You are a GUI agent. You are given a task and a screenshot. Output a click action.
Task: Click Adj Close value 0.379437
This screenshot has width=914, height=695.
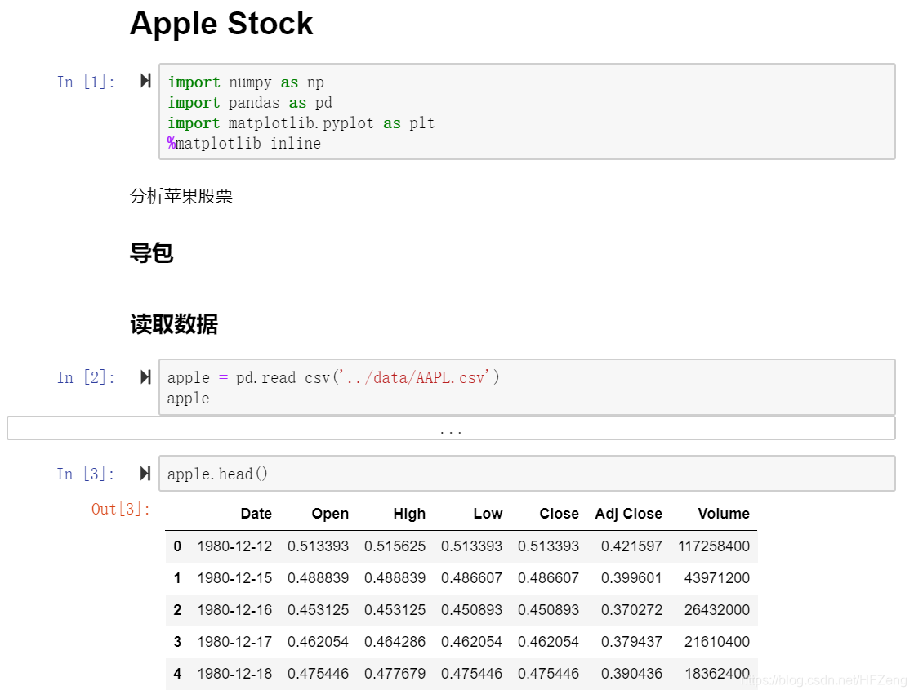pos(632,642)
